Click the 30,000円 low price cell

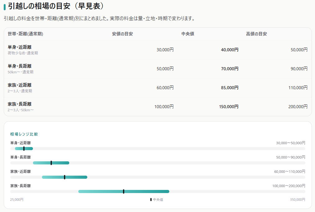pos(165,50)
